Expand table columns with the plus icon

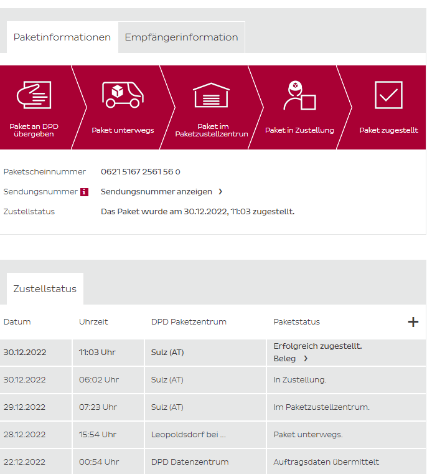pyautogui.click(x=413, y=322)
